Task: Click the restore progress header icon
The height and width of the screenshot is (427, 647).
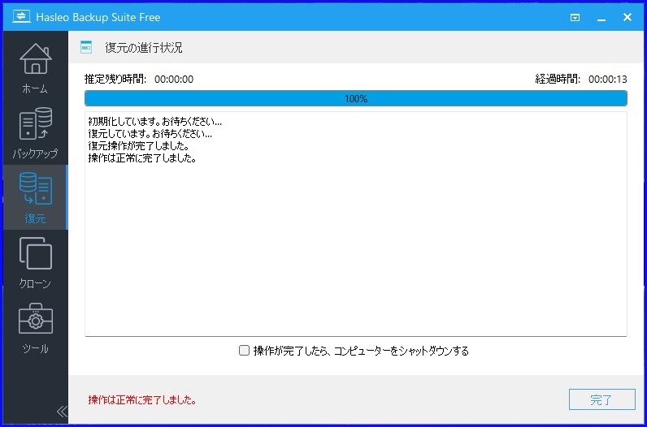Action: coord(86,47)
